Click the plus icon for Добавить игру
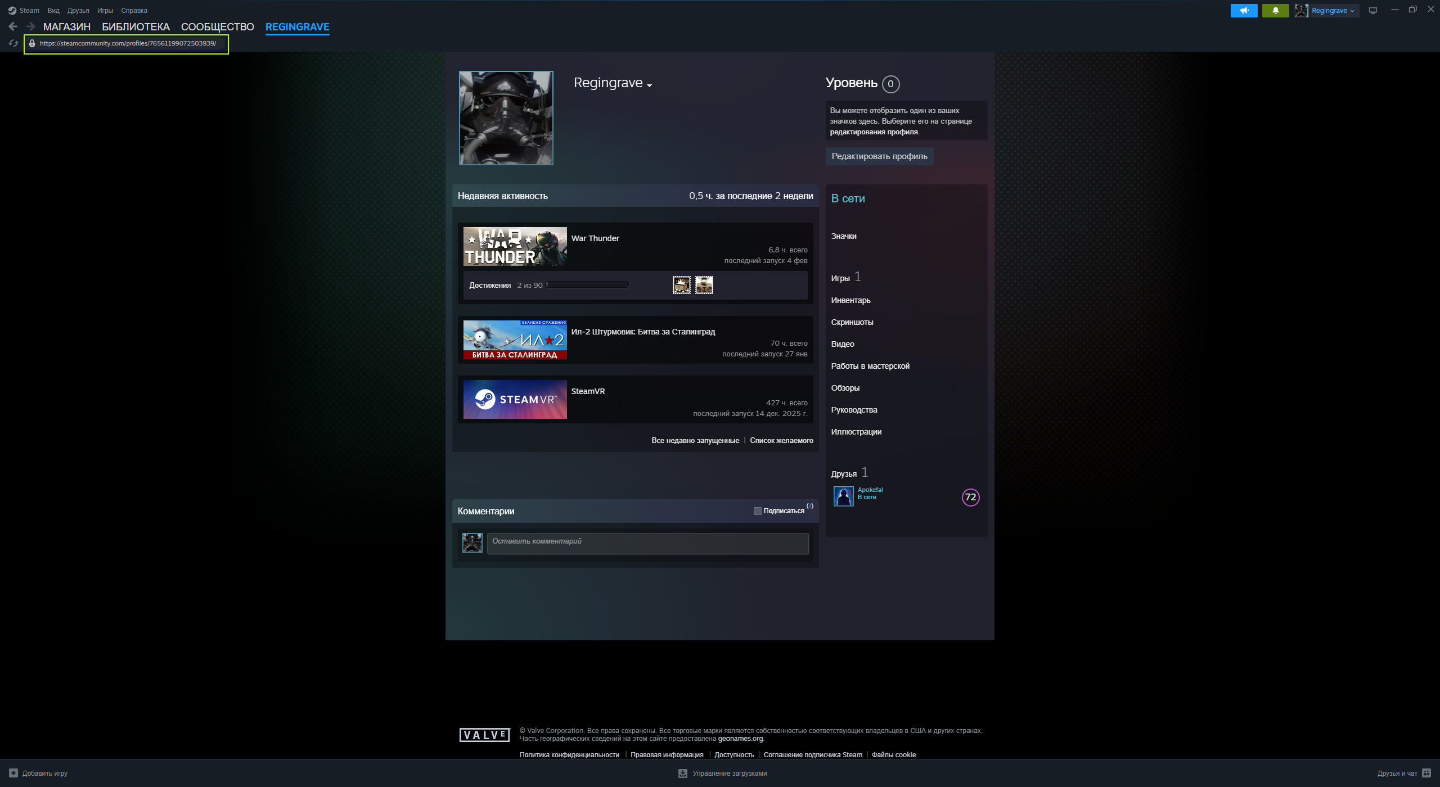The image size is (1440, 787). [13, 773]
